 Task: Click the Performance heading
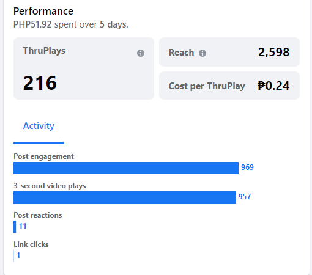point(43,11)
